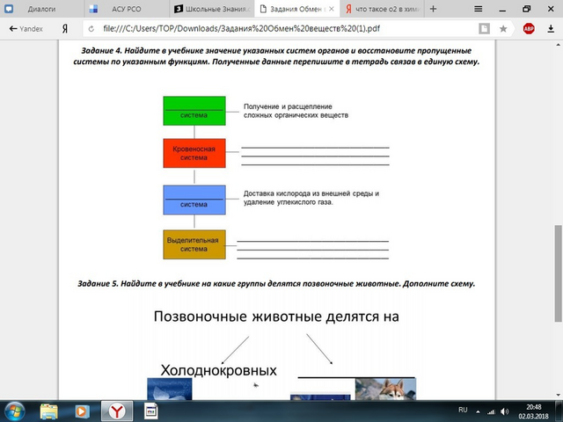Image resolution: width=563 pixels, height=422 pixels.
Task: Switch to the АСУ РСО tab
Action: click(127, 9)
